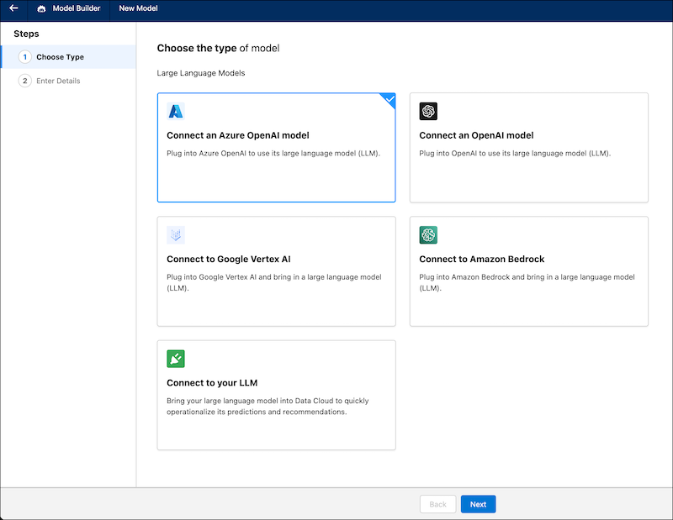The height and width of the screenshot is (520, 673).
Task: Click Amazon Bedrock description text
Action: click(x=527, y=282)
